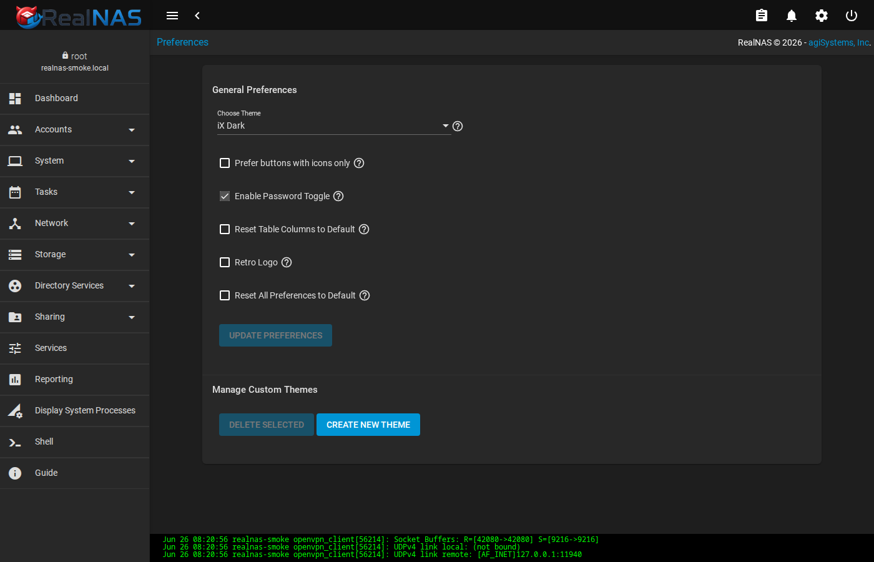Collapse sidebar with the left chevron
The height and width of the screenshot is (562, 874).
tap(197, 16)
